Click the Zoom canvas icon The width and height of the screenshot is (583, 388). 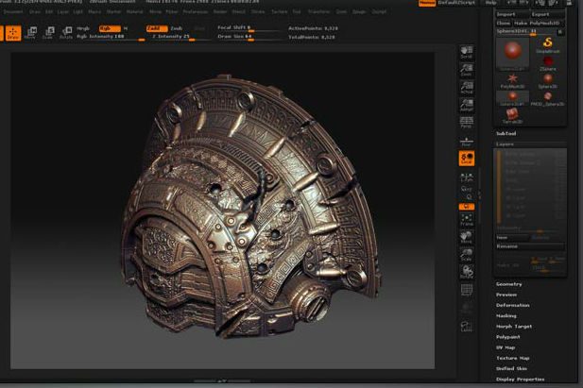pos(467,70)
